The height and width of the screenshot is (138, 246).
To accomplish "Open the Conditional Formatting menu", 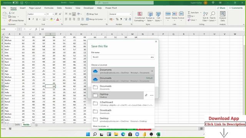I will click(140, 16).
